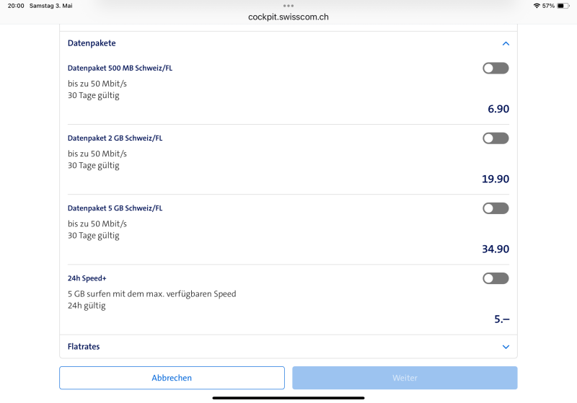Viewport: 577px width, 403px height.
Task: Tap the cockpit.swisscom.ch address bar
Action: click(x=288, y=17)
